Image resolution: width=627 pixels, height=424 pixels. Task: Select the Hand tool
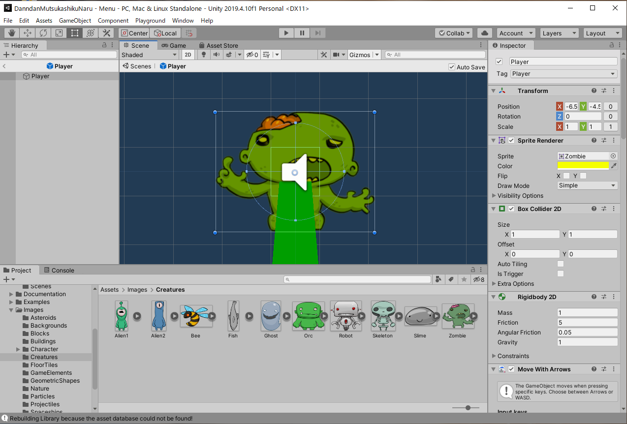coord(12,33)
